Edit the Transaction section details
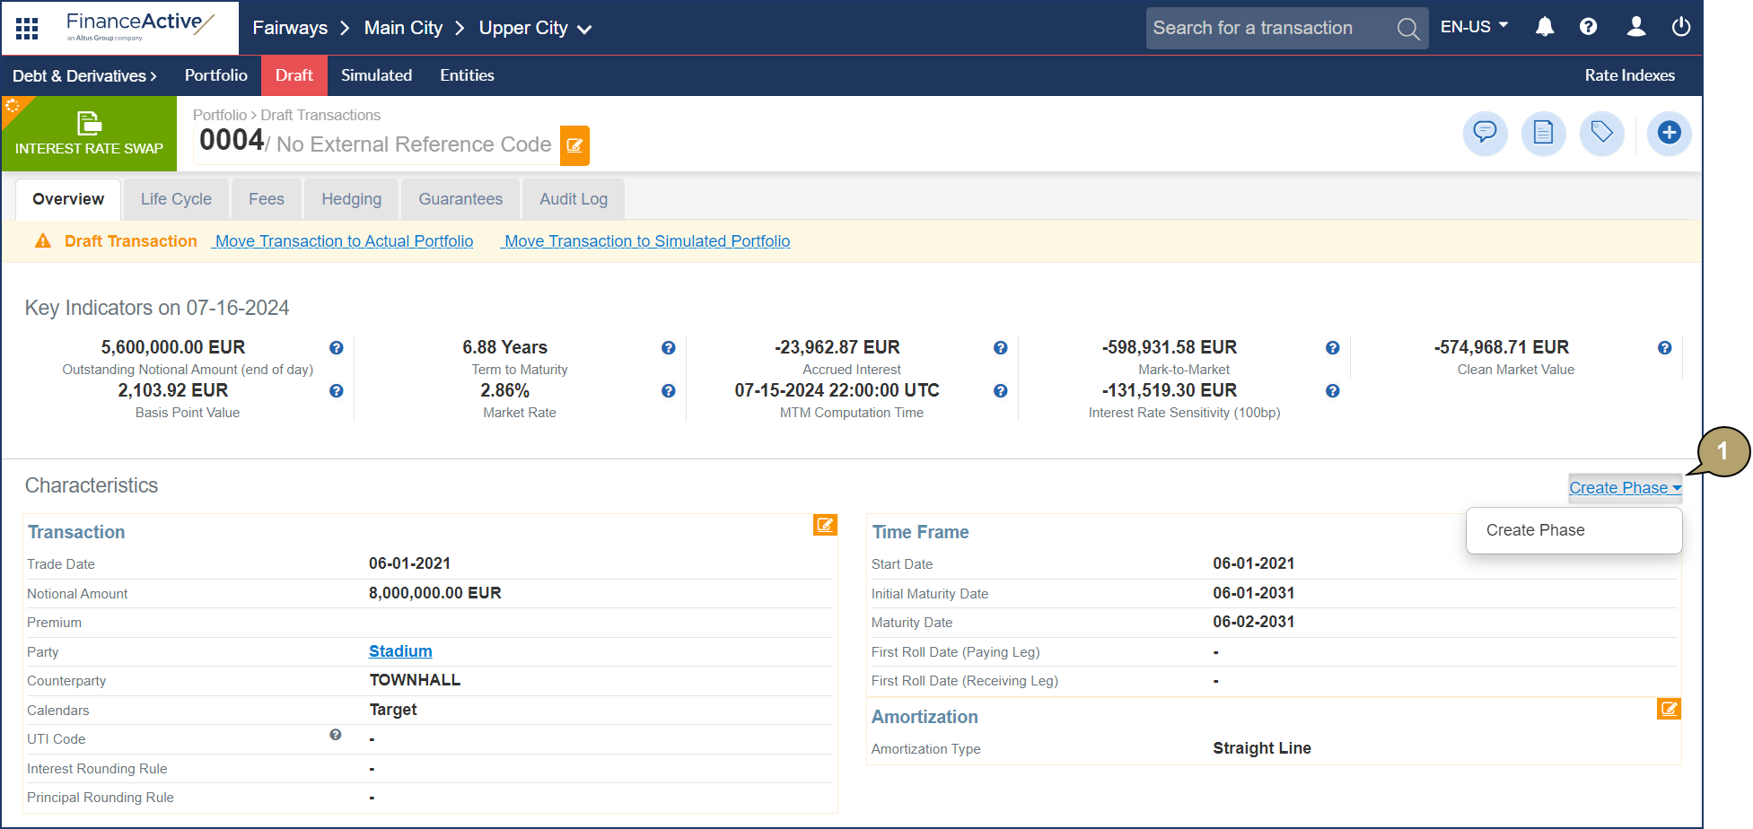This screenshot has width=1753, height=829. pos(825,525)
